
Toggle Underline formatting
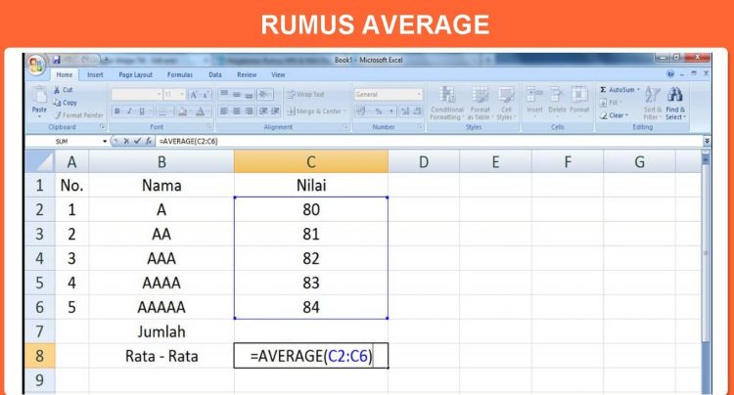(x=142, y=111)
